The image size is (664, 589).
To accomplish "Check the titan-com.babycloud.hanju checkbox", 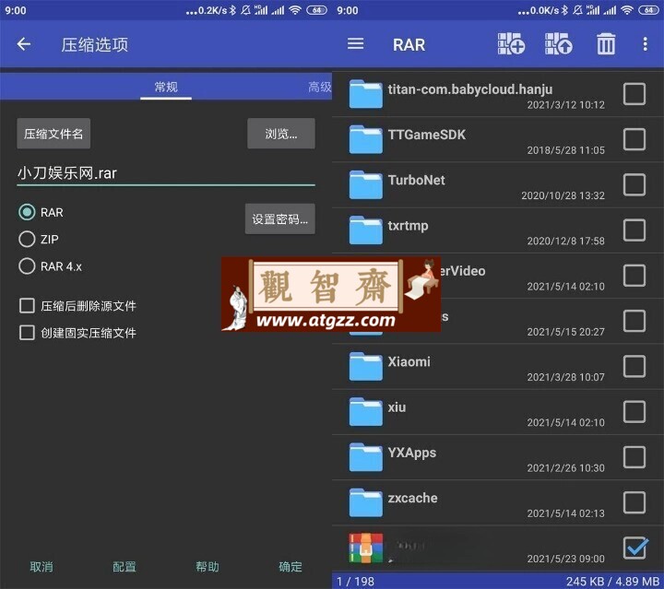I will tap(634, 93).
